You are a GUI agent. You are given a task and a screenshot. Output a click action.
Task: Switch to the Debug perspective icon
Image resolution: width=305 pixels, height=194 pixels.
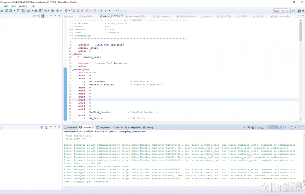click(303, 11)
